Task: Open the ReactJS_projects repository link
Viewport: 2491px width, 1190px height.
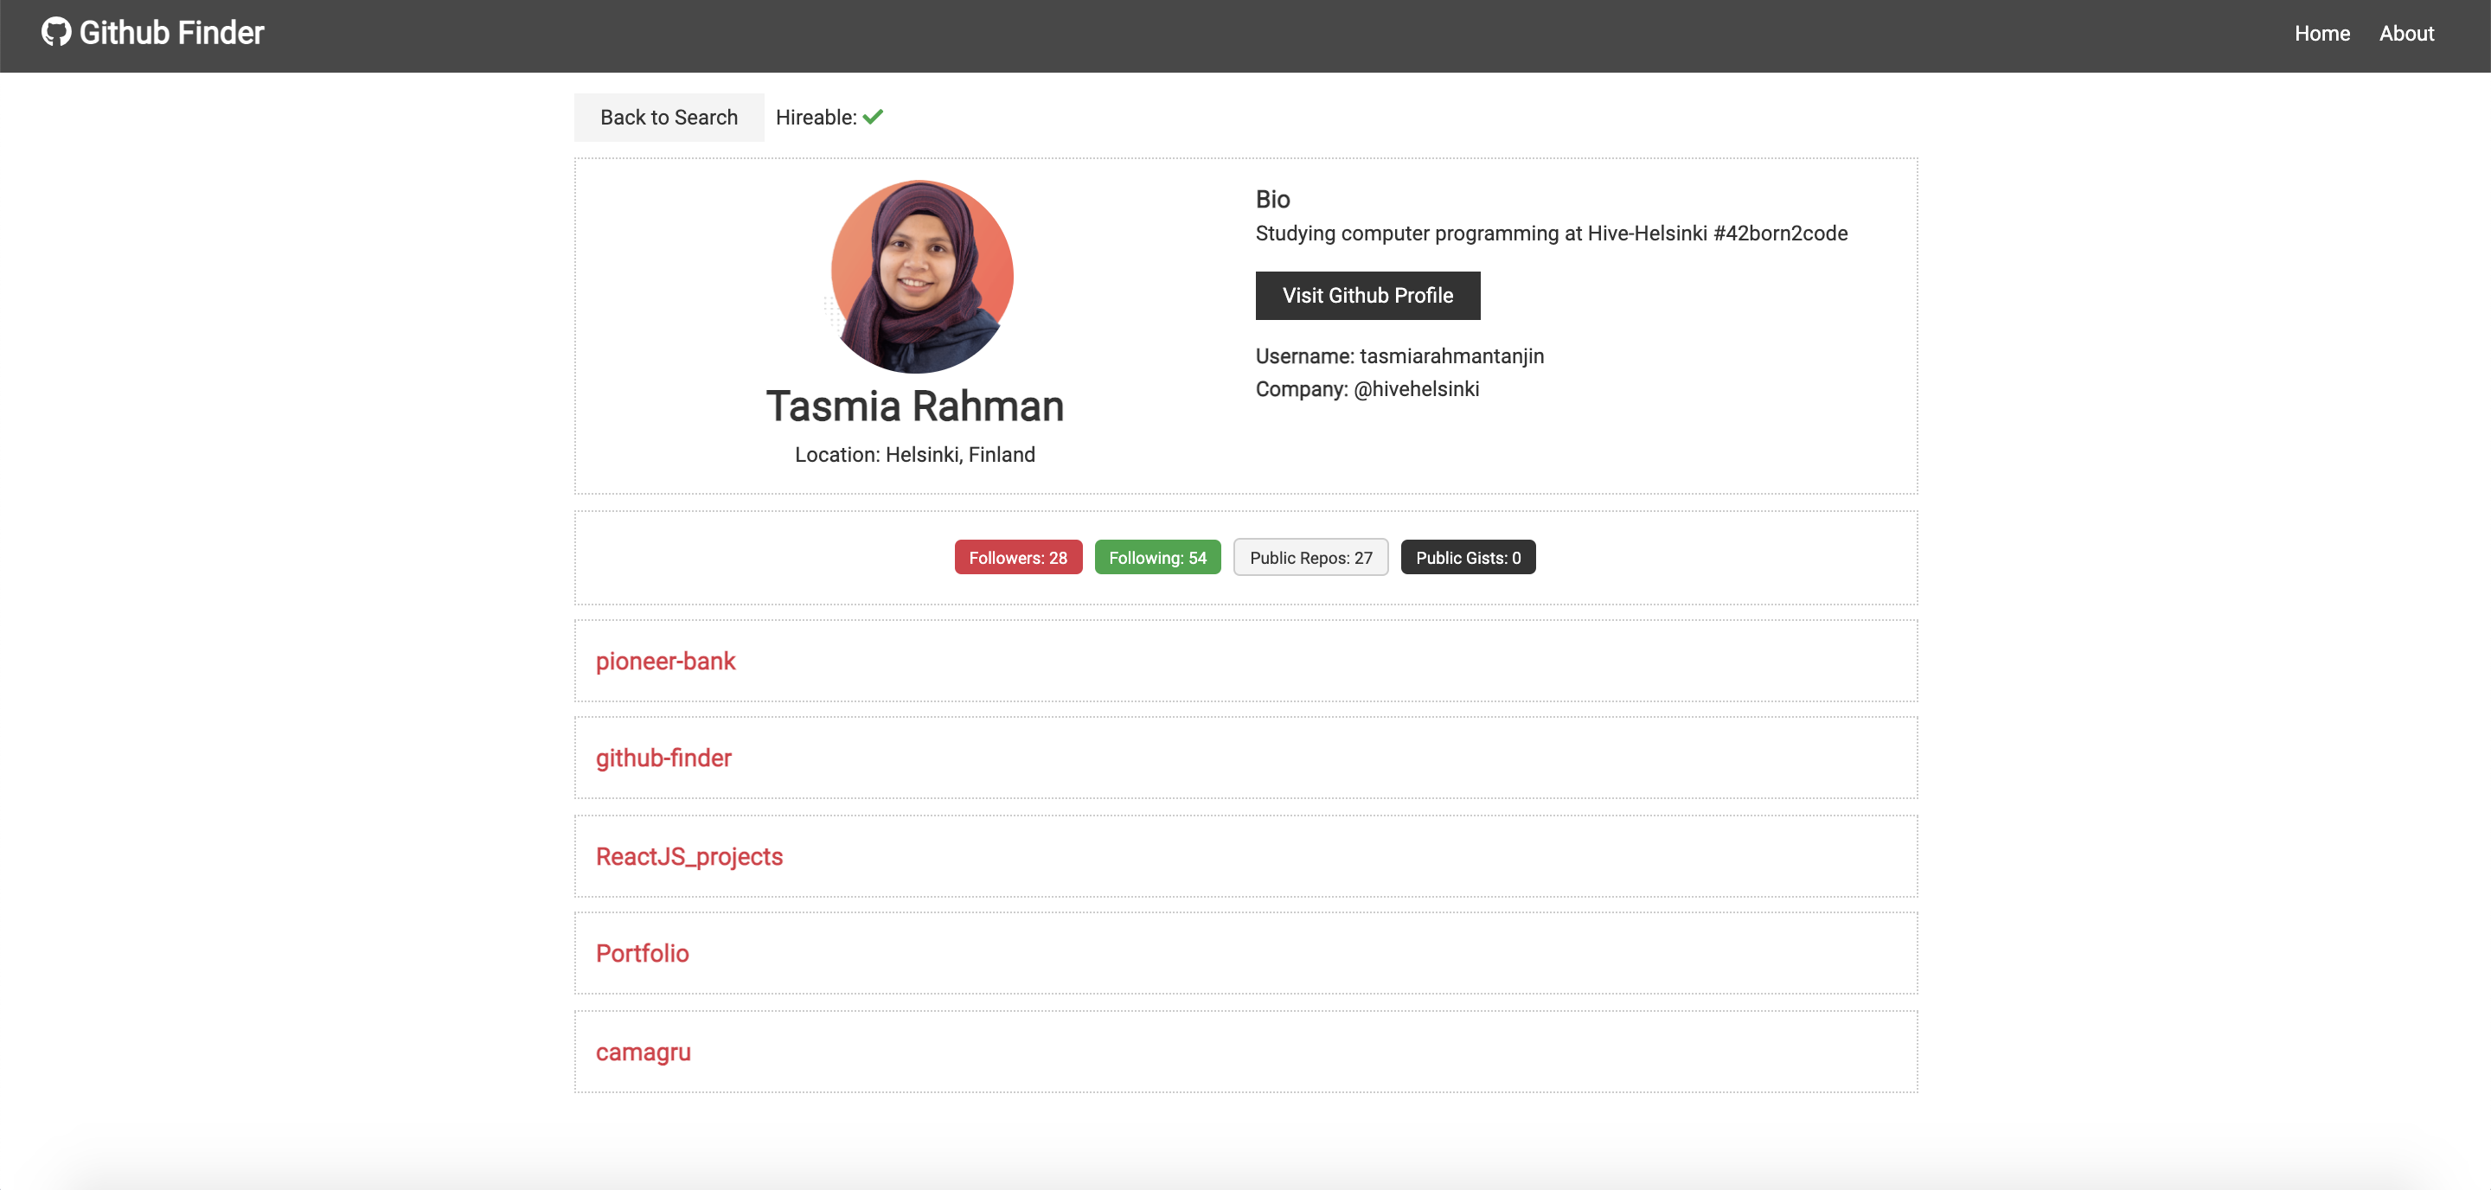Action: 688,856
